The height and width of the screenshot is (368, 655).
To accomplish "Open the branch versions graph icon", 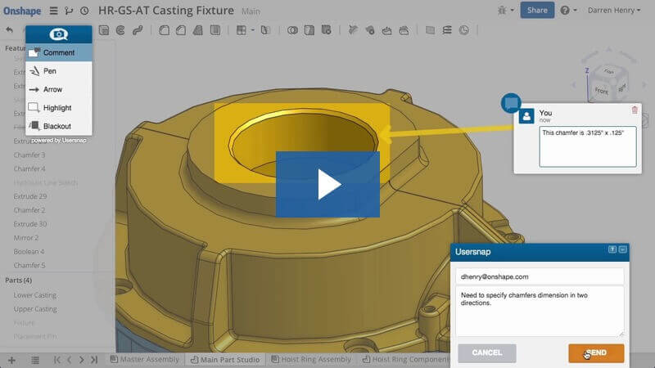I will coord(69,11).
